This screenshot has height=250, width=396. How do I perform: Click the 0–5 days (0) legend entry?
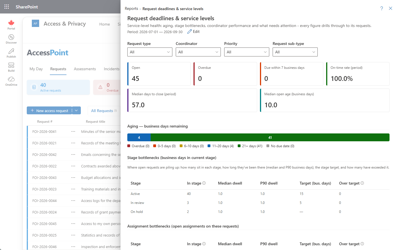click(164, 146)
